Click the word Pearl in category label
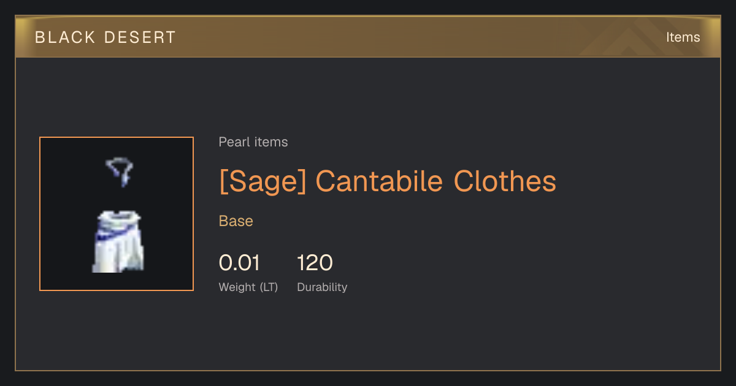The height and width of the screenshot is (386, 736). pyautogui.click(x=233, y=142)
